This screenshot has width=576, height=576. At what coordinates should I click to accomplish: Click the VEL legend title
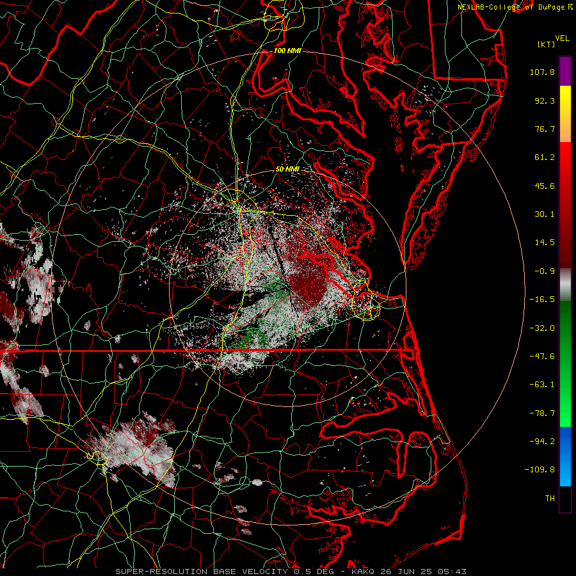pyautogui.click(x=562, y=38)
